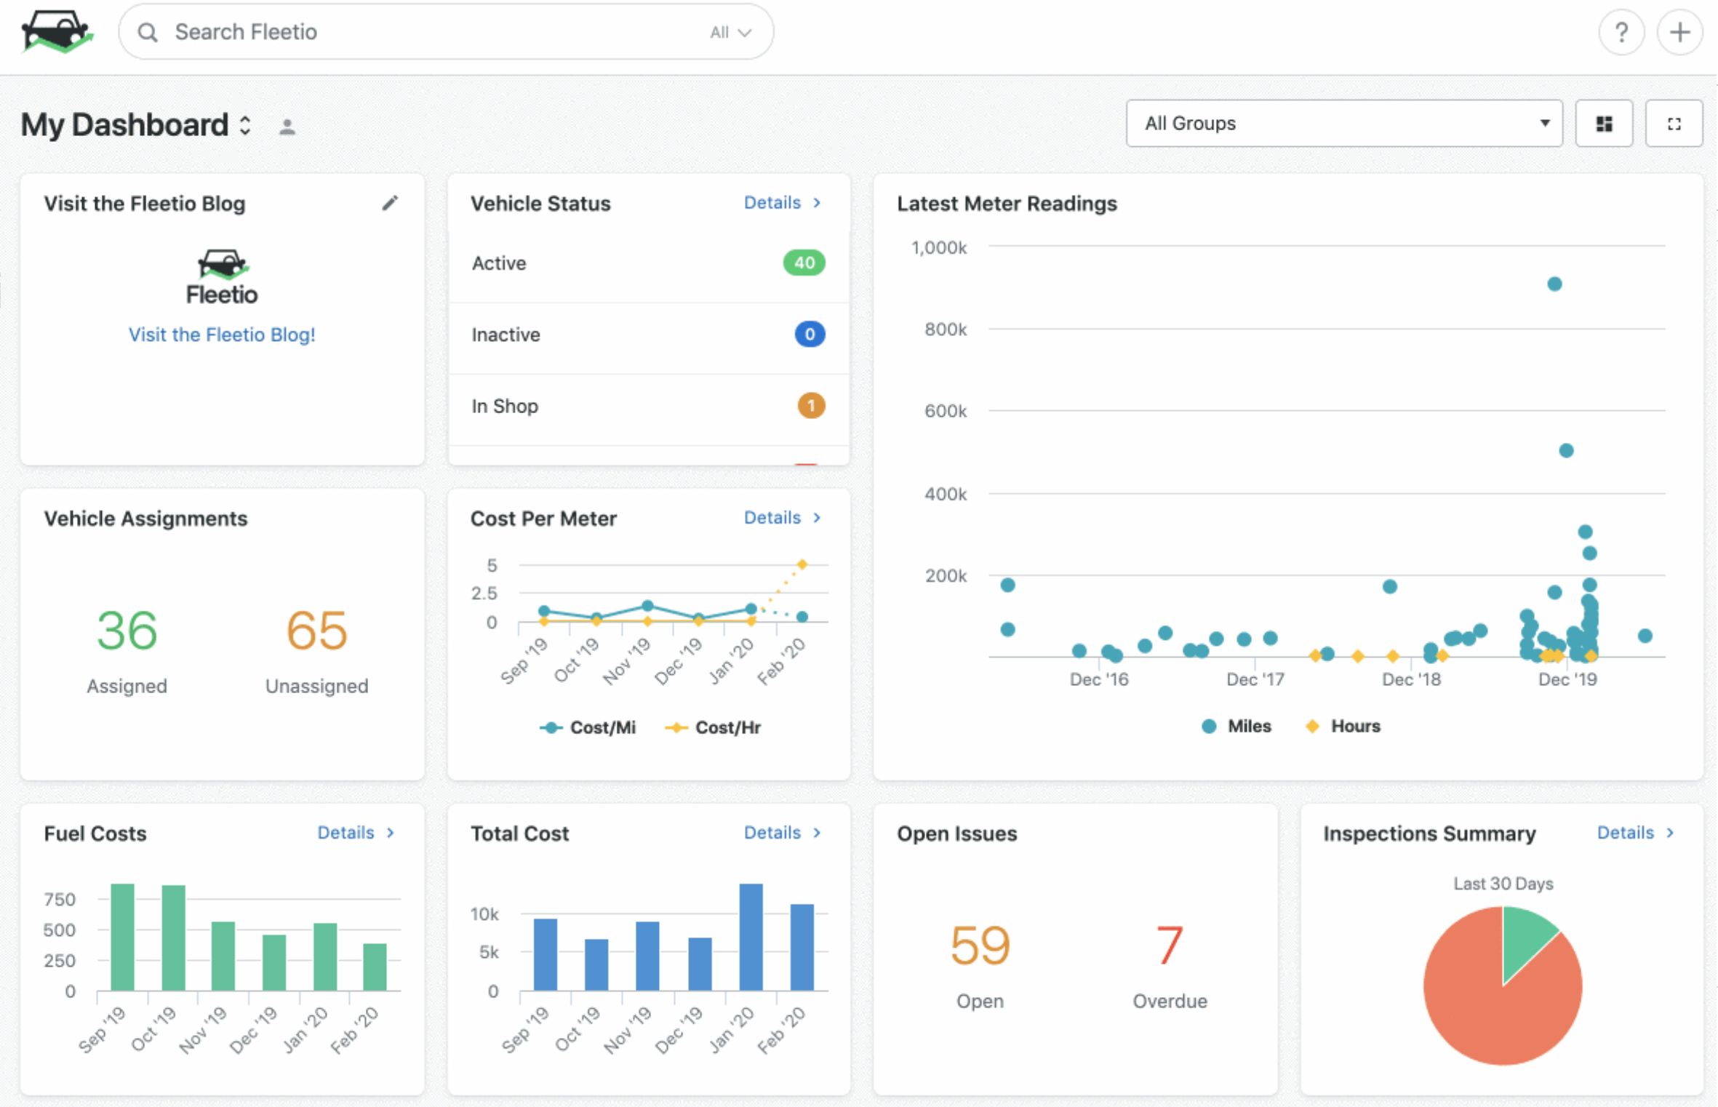Toggle the Cost/Mi legend series
This screenshot has height=1107, width=1718.
pyautogui.click(x=588, y=727)
